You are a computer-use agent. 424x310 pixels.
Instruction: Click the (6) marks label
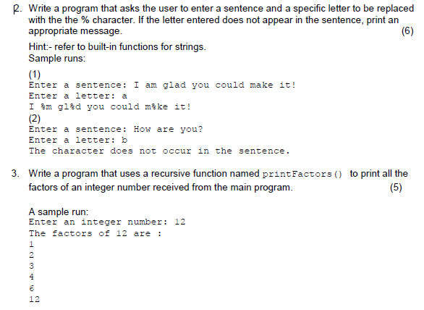pos(407,31)
